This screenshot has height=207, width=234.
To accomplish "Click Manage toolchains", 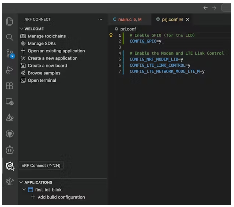I will [46, 36].
